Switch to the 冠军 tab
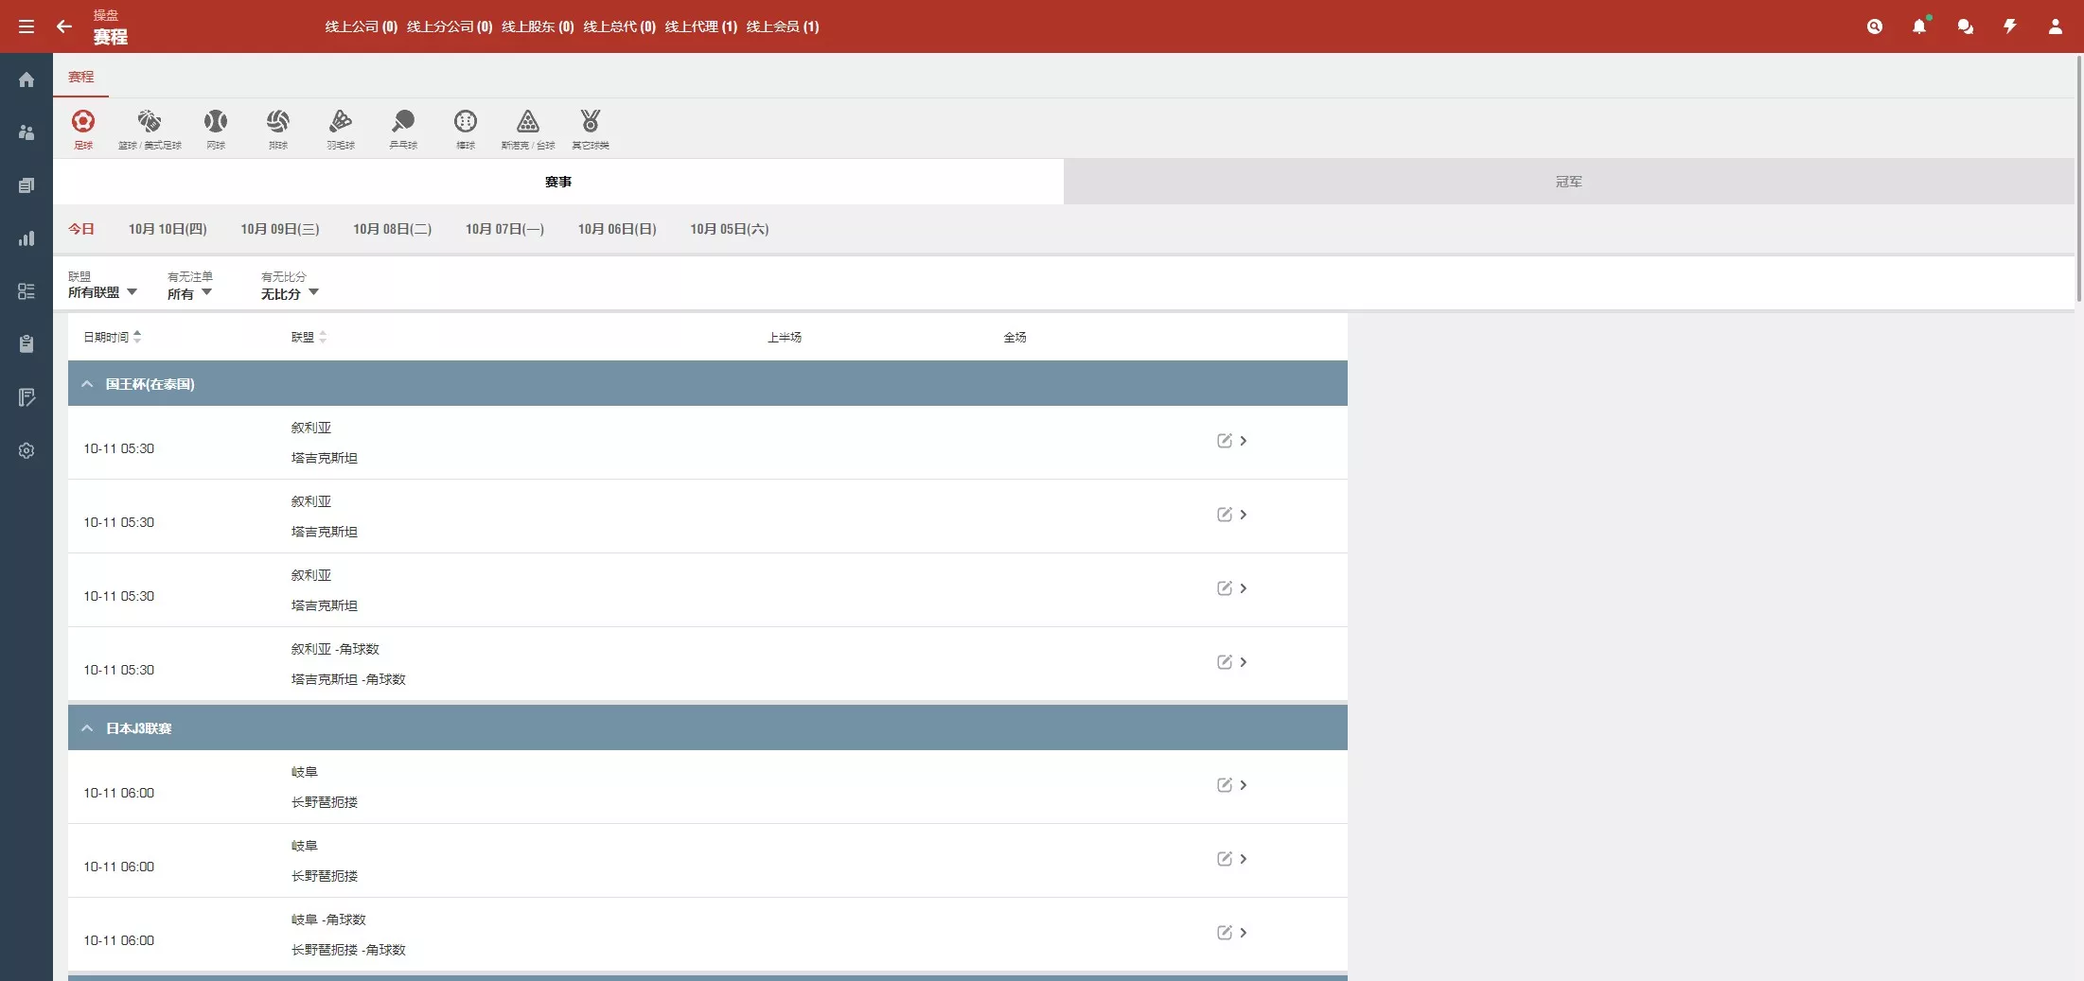 pos(1568,182)
